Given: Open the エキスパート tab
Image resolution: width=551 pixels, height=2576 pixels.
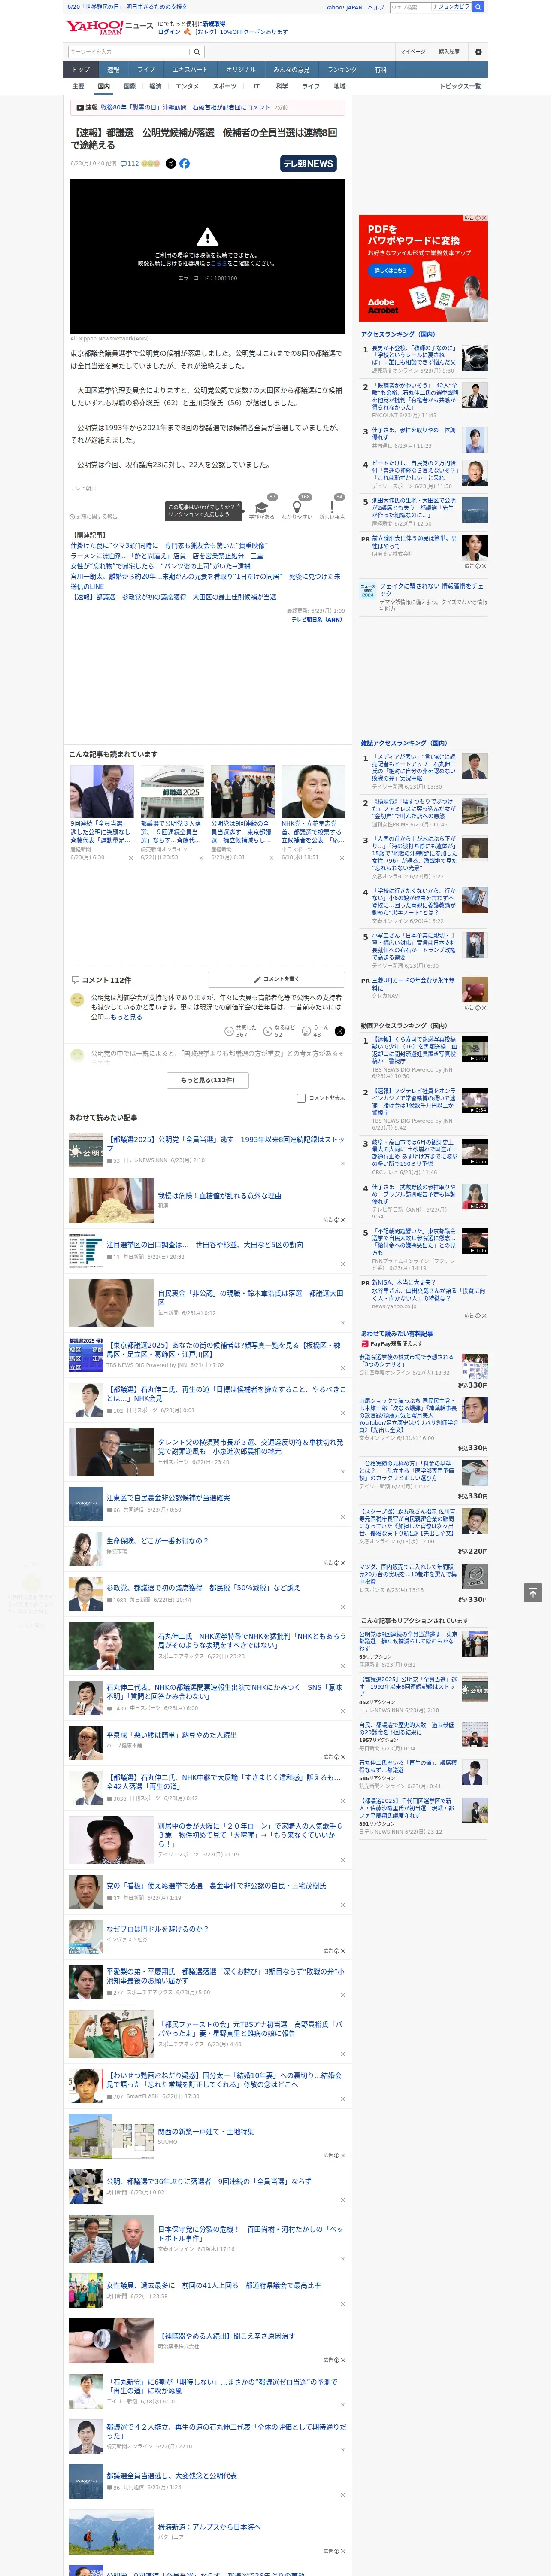Looking at the screenshot, I should [190, 69].
